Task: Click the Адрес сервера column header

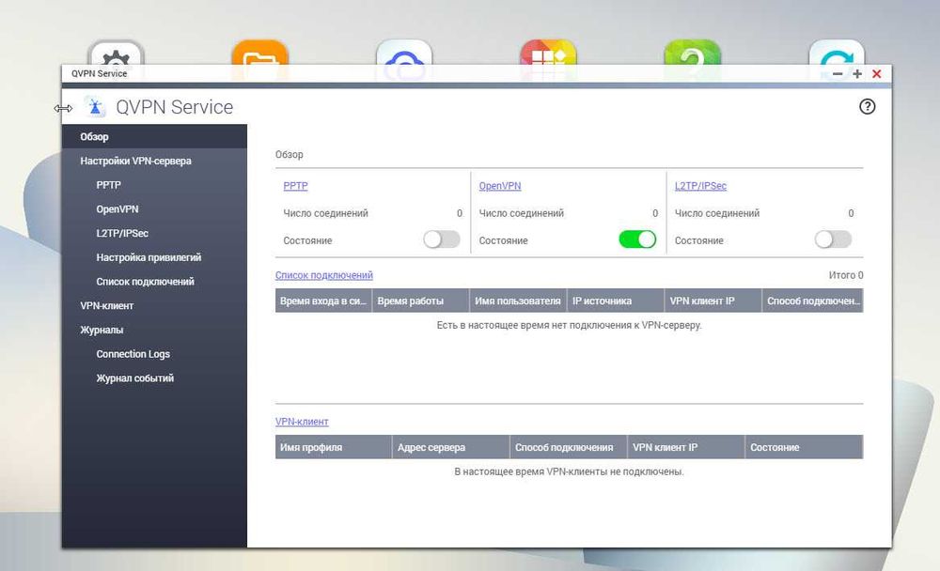Action: (x=451, y=447)
